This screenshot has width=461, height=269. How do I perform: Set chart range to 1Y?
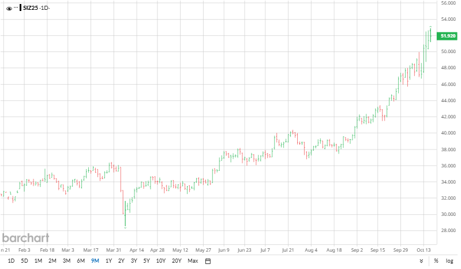pos(108,261)
